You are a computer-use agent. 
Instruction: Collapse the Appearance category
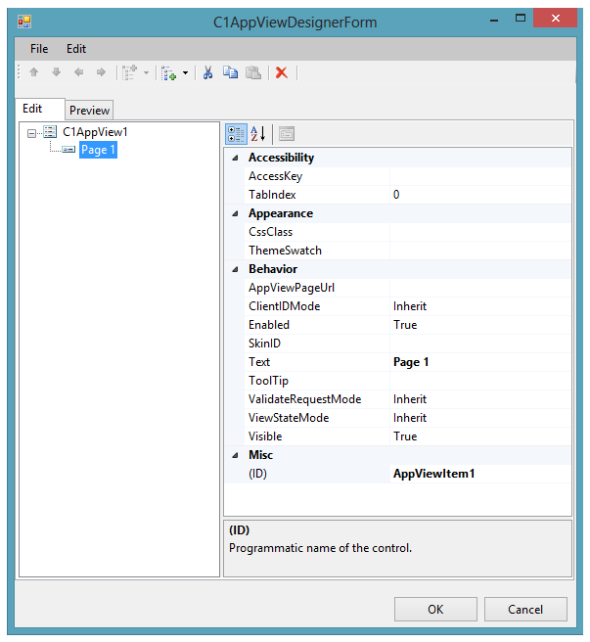point(235,213)
